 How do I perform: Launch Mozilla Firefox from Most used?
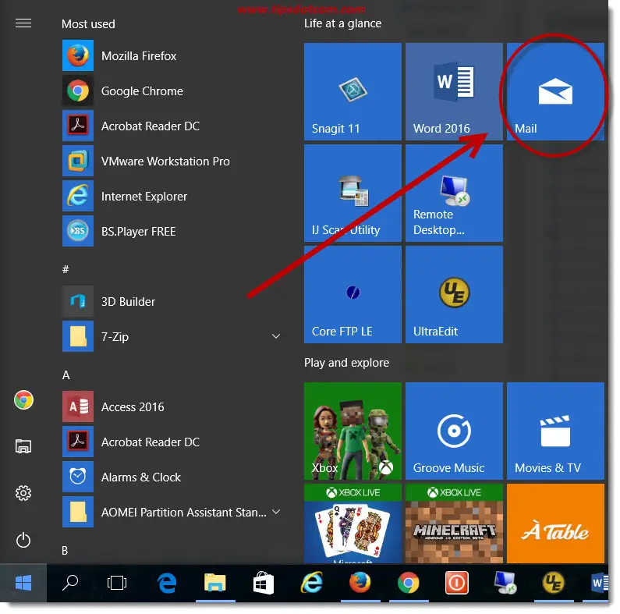coord(172,55)
